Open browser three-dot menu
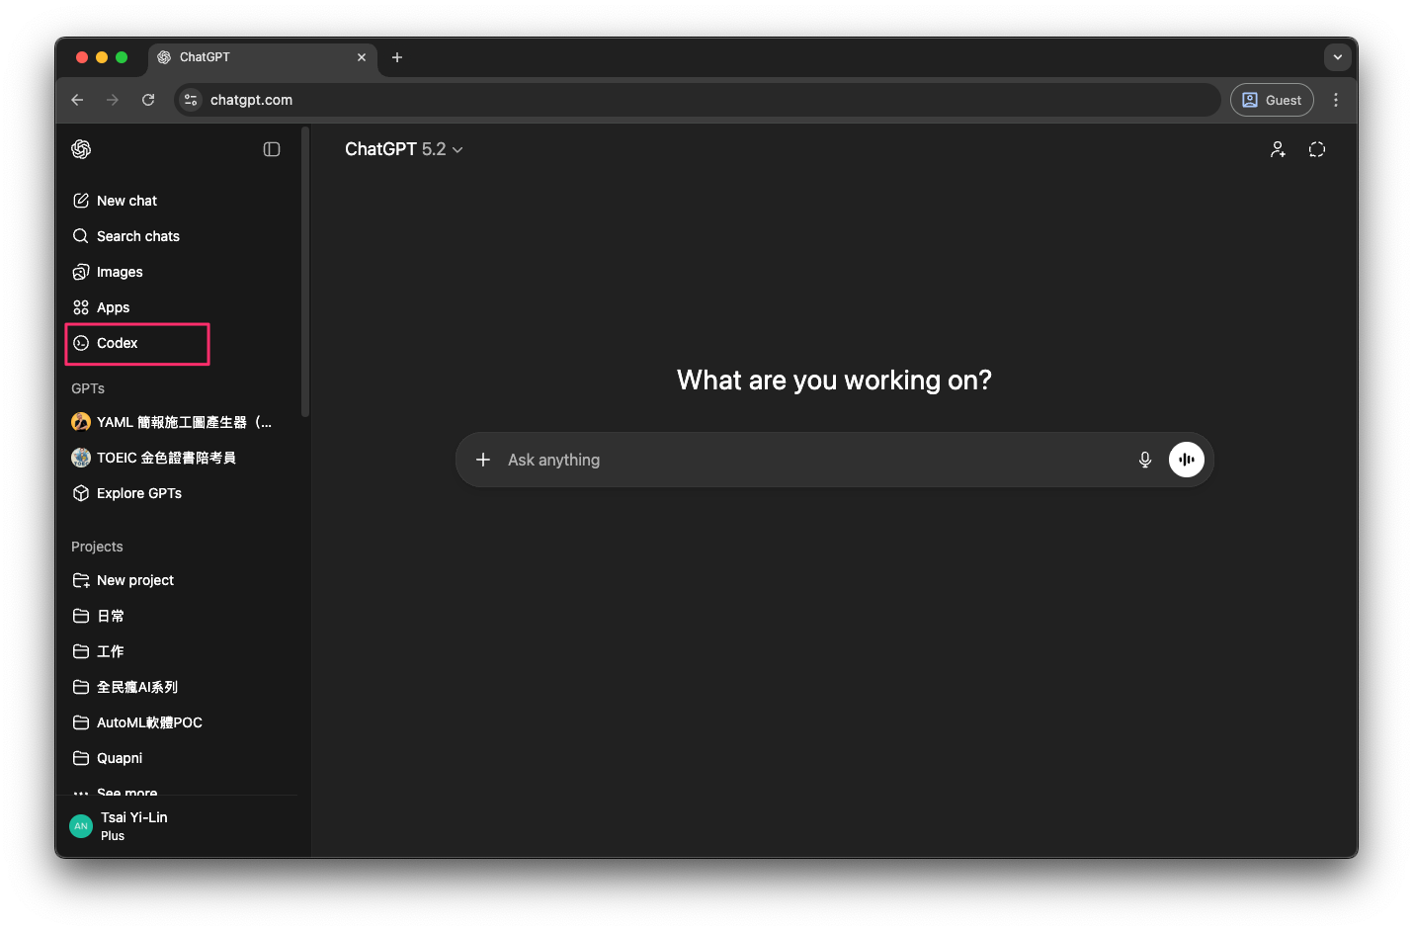The height and width of the screenshot is (931, 1413). tap(1335, 100)
